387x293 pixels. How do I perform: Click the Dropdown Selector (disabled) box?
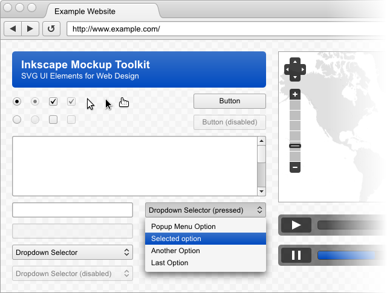pos(73,273)
